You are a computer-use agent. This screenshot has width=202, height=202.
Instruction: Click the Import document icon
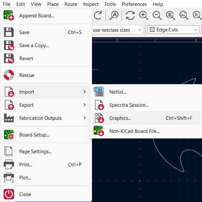click(9, 92)
